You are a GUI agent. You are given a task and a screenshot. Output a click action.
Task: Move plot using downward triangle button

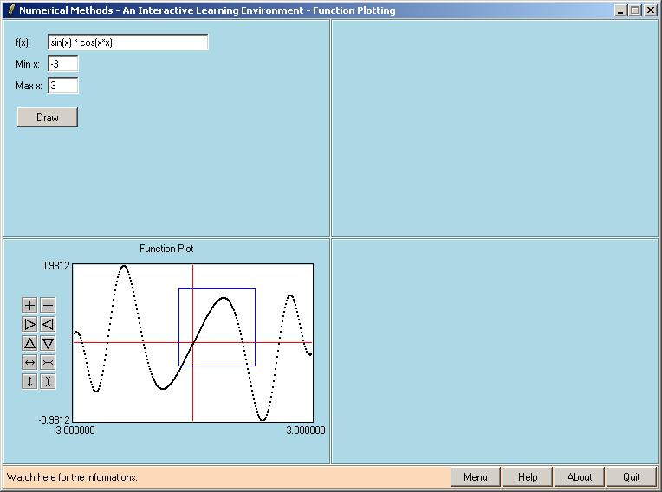[49, 343]
